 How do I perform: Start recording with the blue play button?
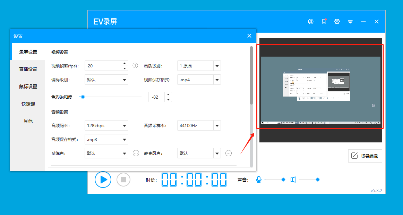103,180
